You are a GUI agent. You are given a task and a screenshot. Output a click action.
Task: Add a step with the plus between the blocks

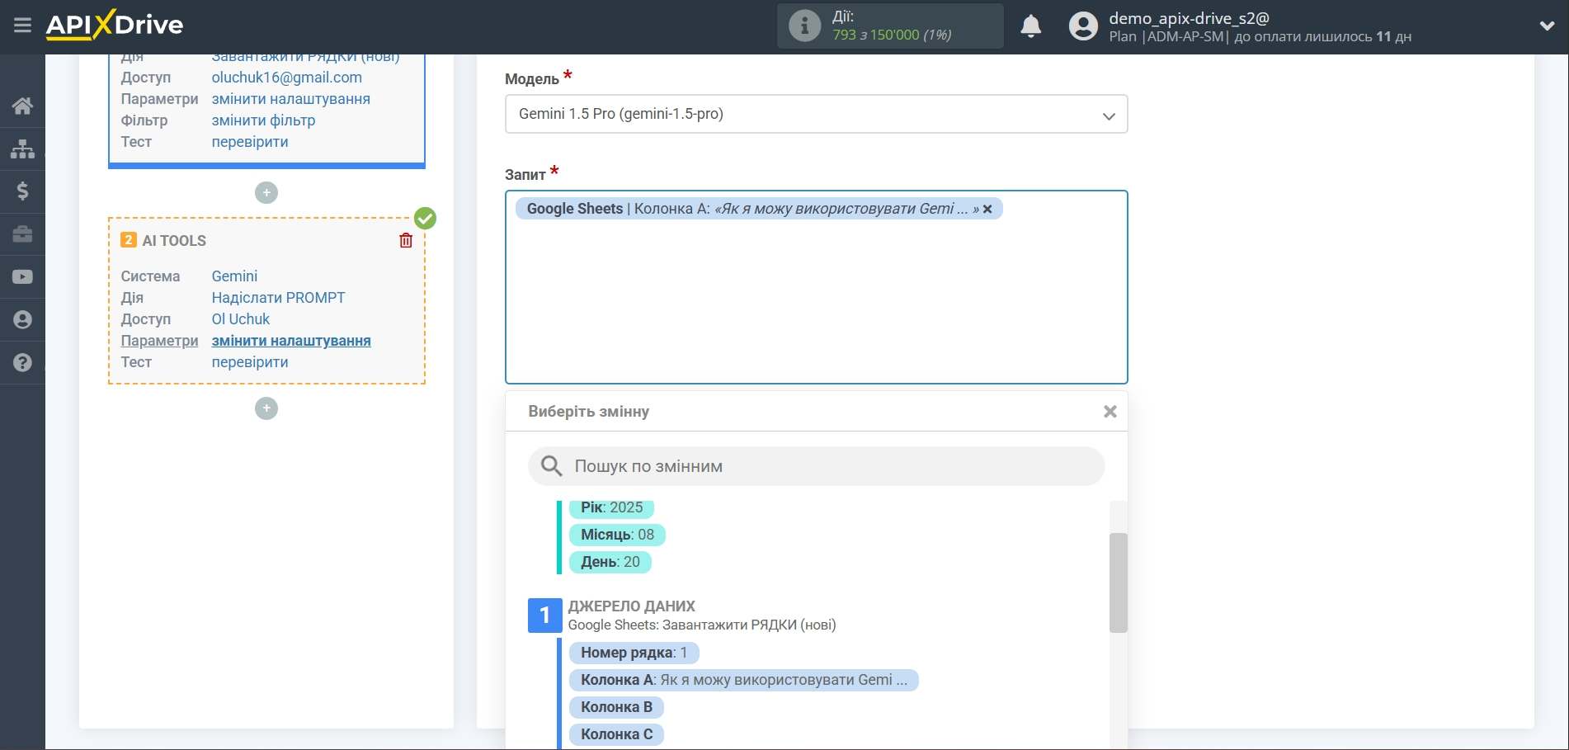266,193
